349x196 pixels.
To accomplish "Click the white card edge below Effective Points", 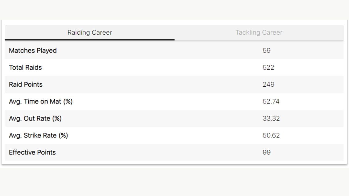I will coord(174,163).
